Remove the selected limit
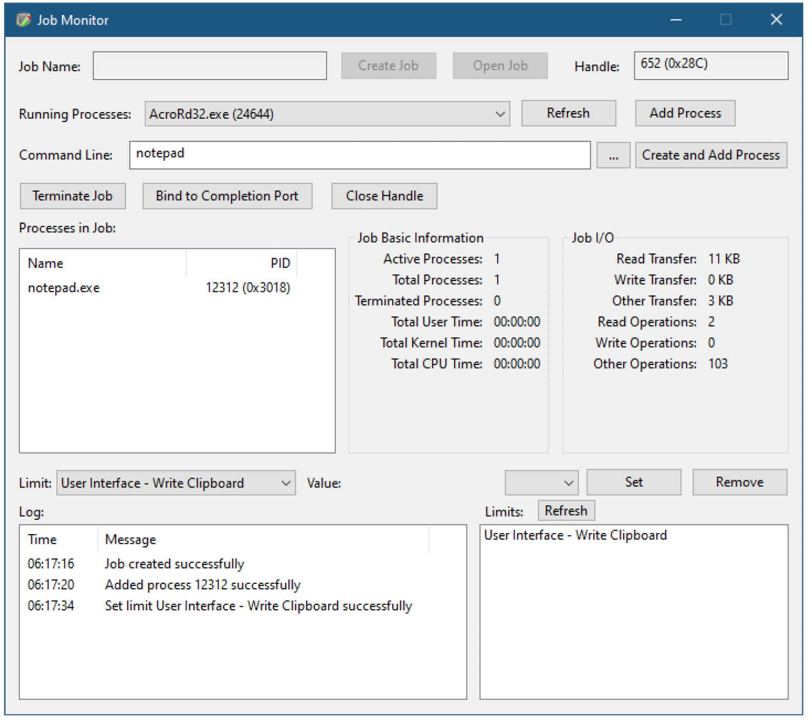812x722 pixels. coord(740,482)
